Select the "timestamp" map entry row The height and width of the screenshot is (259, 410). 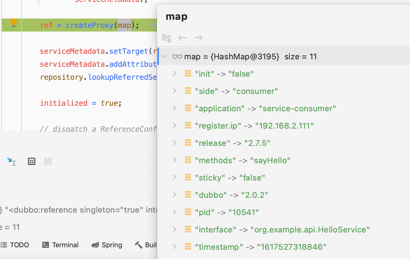point(261,247)
